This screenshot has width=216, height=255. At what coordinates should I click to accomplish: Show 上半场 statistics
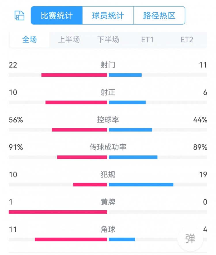69,40
